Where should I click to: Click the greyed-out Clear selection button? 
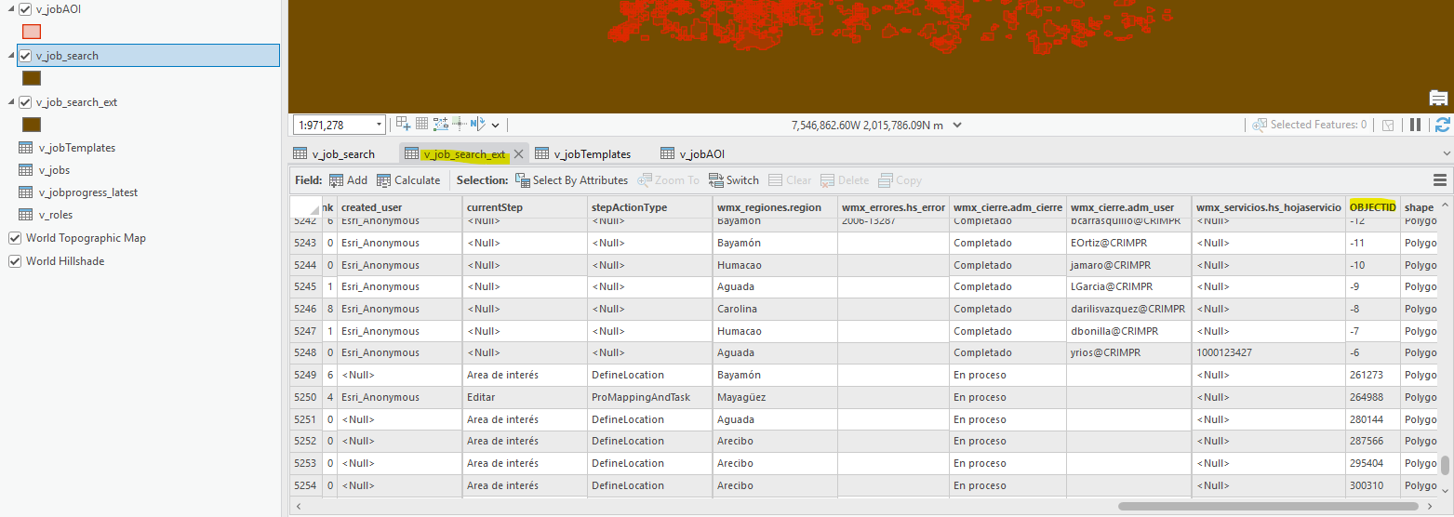[x=790, y=180]
